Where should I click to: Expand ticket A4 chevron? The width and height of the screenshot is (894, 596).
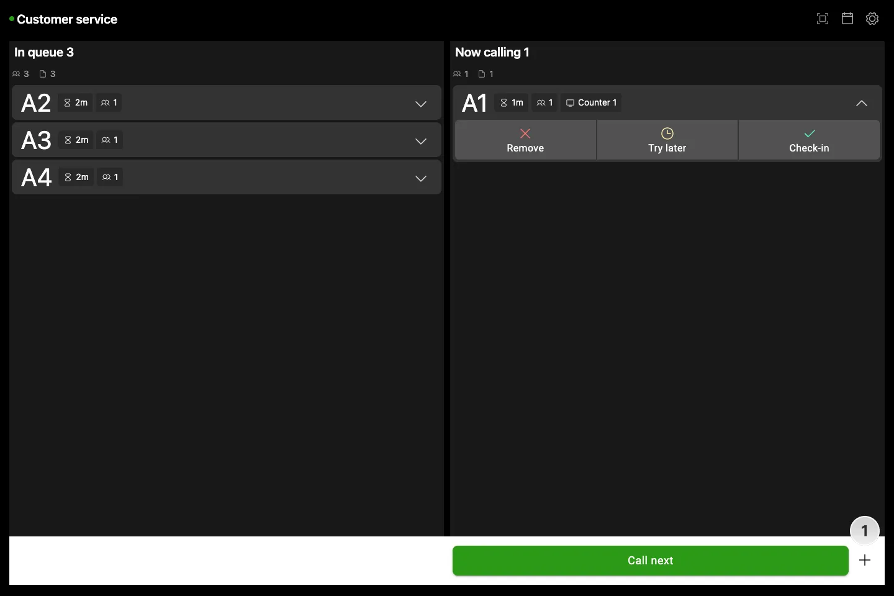pos(421,178)
